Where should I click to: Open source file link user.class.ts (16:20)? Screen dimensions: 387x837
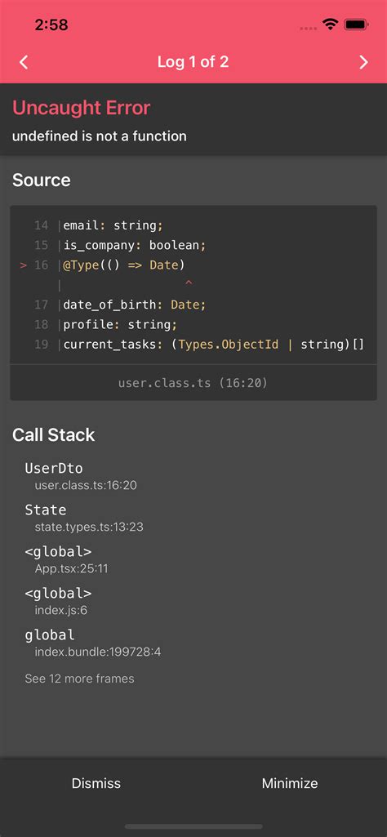tap(193, 383)
